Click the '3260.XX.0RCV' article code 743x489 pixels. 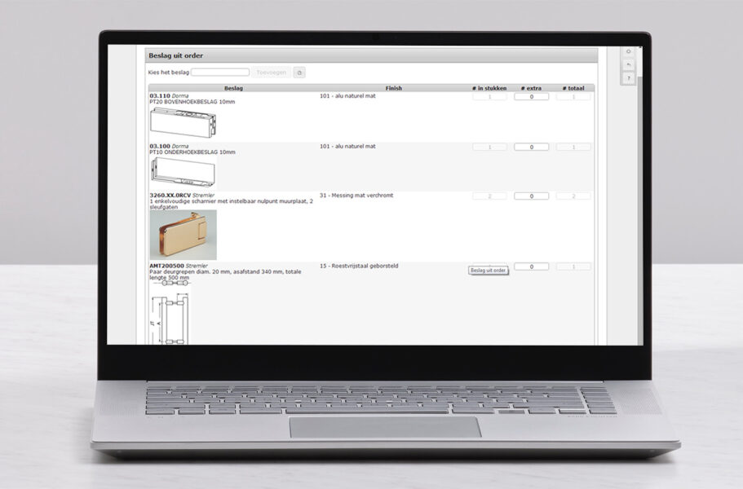tap(170, 195)
